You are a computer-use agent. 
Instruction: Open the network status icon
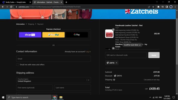tap(153, 97)
